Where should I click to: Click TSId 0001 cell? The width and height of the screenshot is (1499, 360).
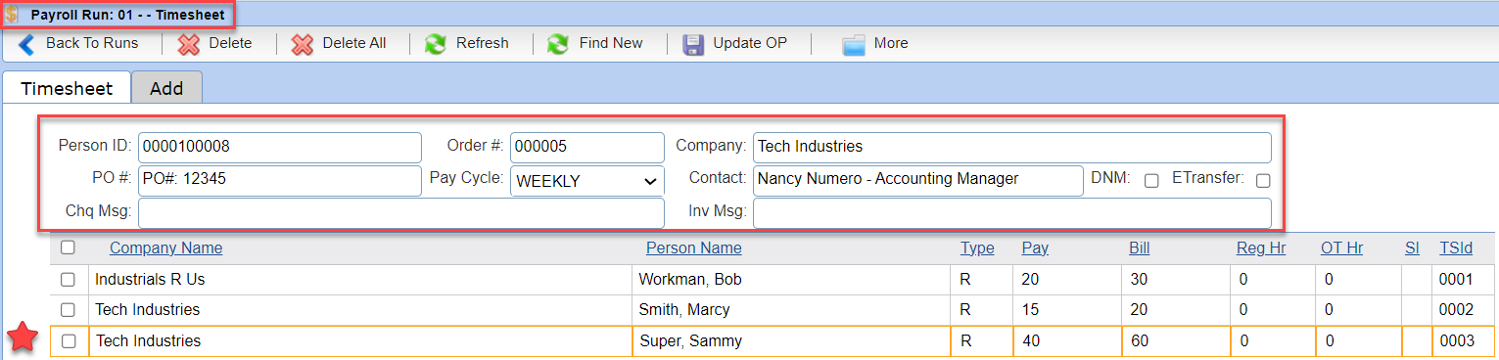[x=1465, y=280]
